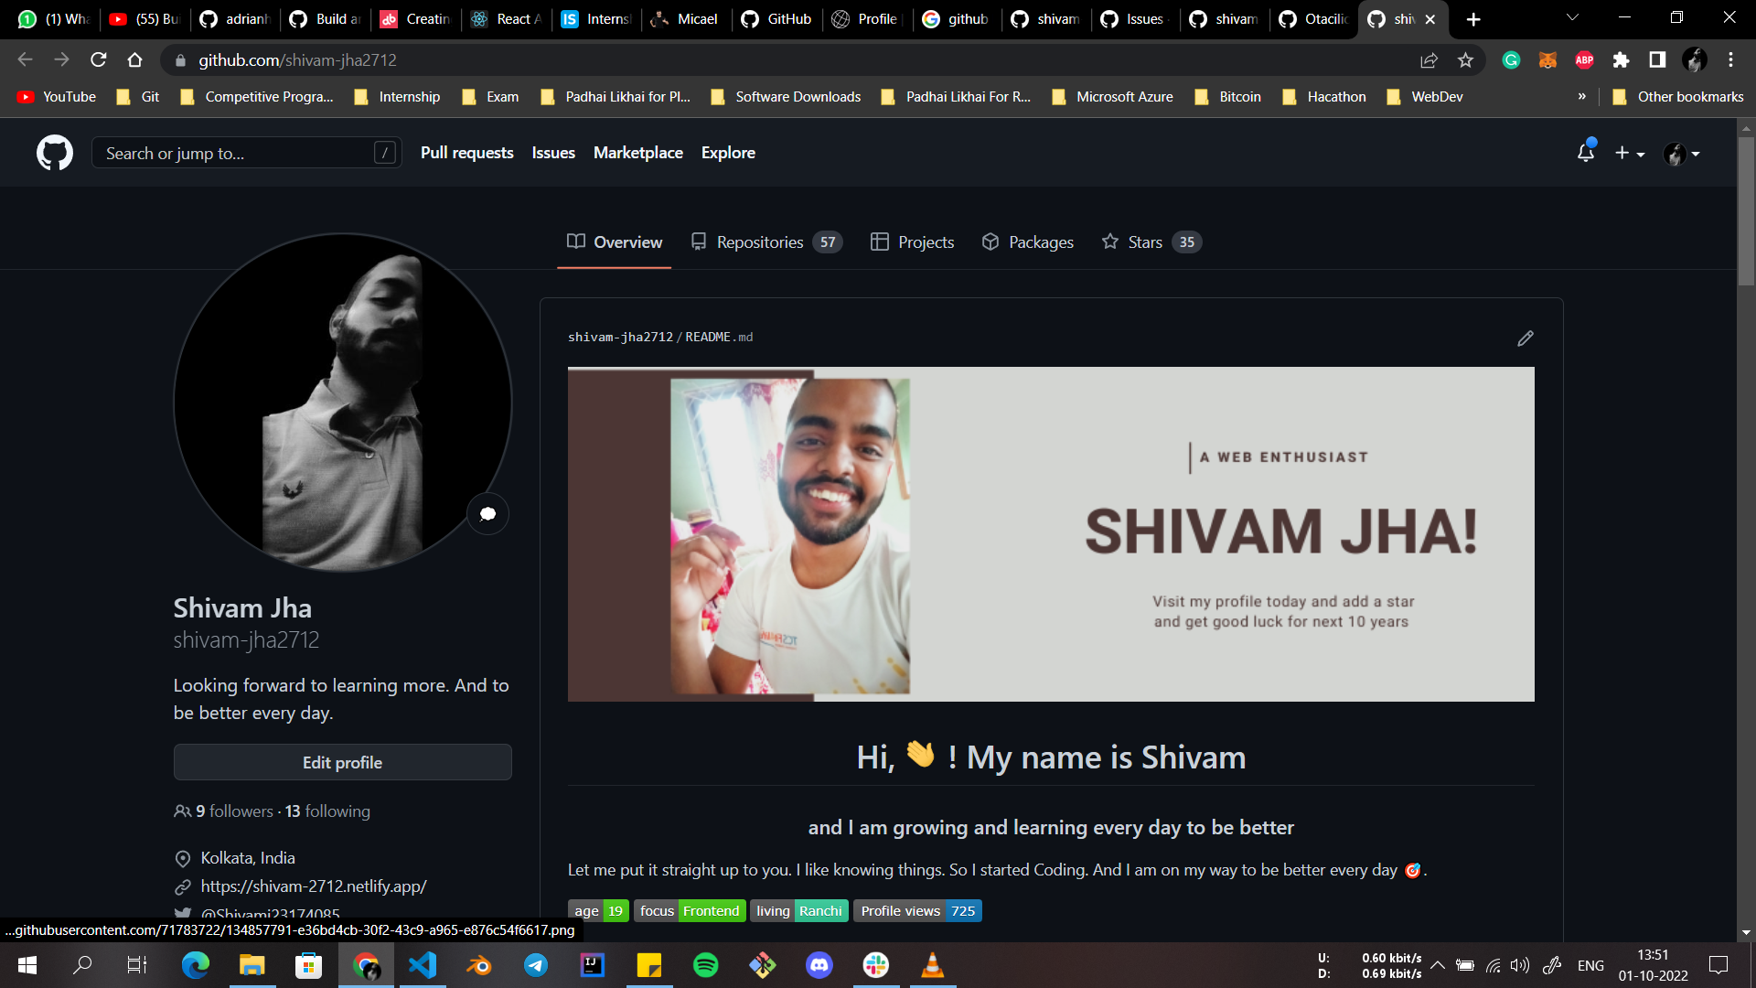Launch Discord from the taskbar
This screenshot has height=988, width=1756.
(819, 965)
